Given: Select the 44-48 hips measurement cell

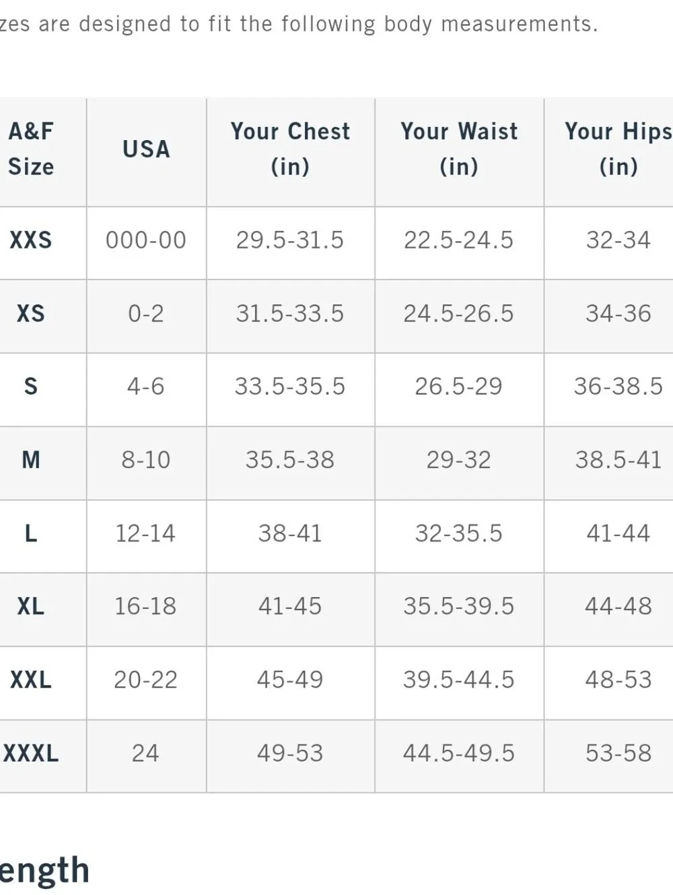Looking at the screenshot, I should [x=618, y=607].
